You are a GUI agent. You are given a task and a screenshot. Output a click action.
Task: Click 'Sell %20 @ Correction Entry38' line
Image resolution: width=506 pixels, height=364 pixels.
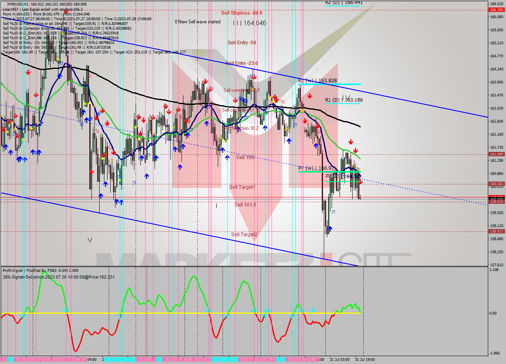click(67, 28)
